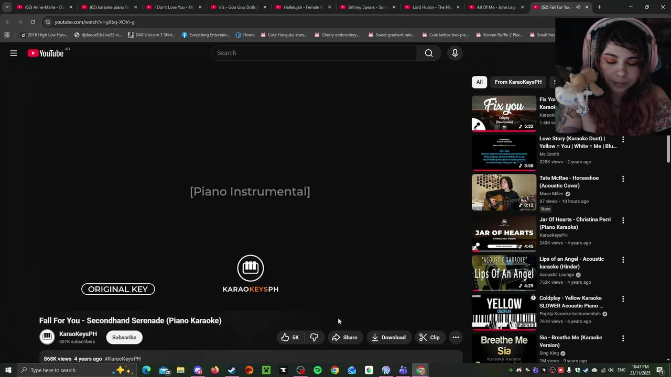Select the From KaraoKeysPH filter chip
671x377 pixels.
tap(518, 82)
